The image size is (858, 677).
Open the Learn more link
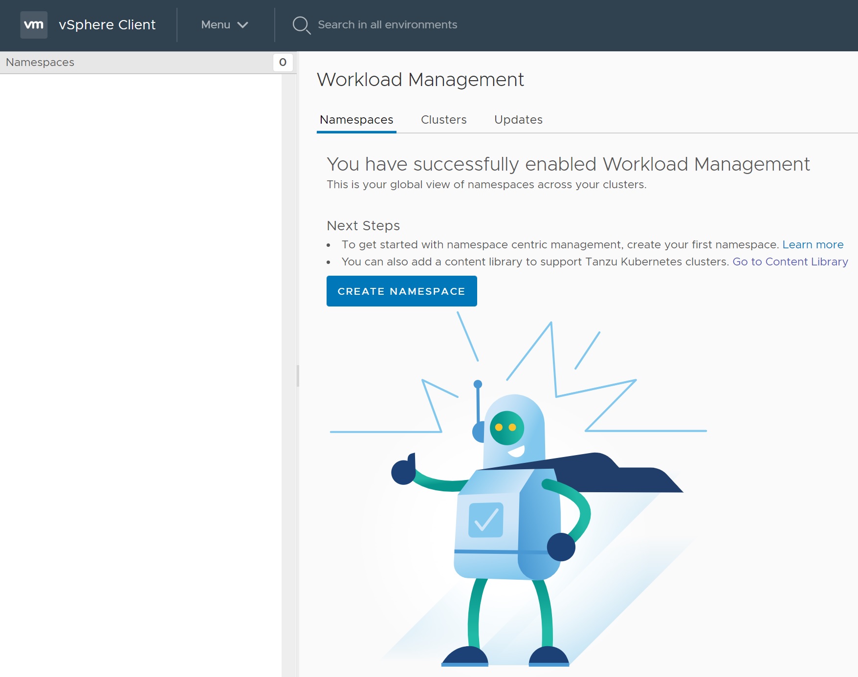tap(813, 244)
